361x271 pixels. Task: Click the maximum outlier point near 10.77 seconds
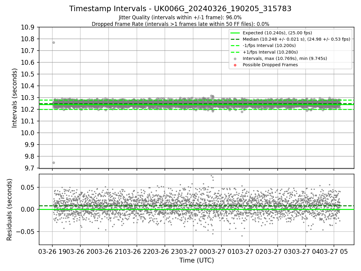coord(54,42)
